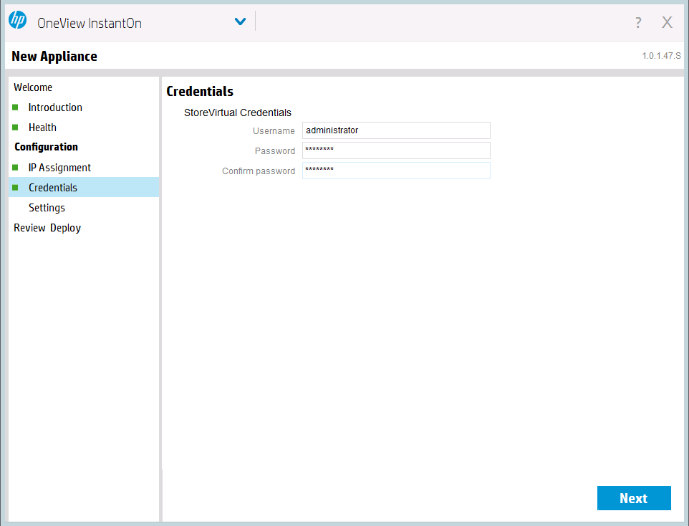Click the New Appliance heading
Viewport: 689px width, 526px height.
[x=54, y=57]
